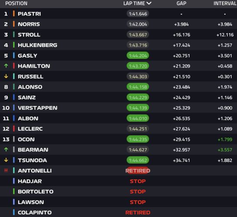This screenshot has width=237, height=217.
Task: Click Piastri's orange team color bar
Action: tap(14, 13)
